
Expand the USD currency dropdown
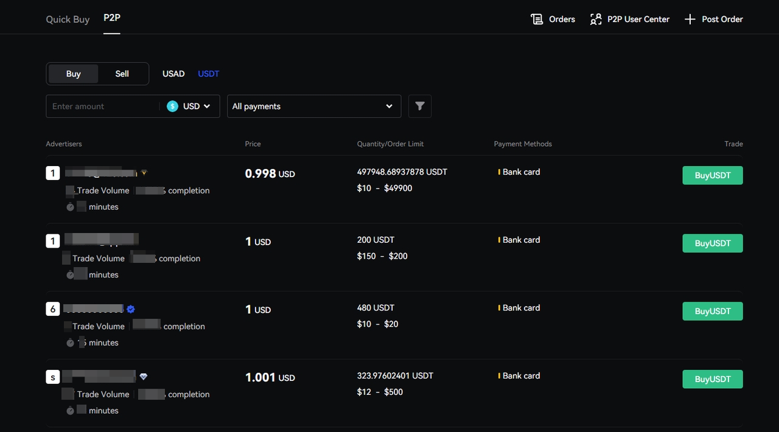197,106
